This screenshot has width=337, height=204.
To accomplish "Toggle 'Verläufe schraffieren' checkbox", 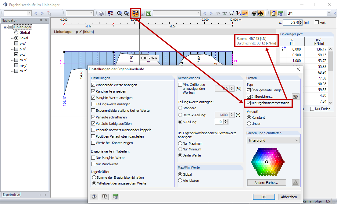I will [x=93, y=117].
